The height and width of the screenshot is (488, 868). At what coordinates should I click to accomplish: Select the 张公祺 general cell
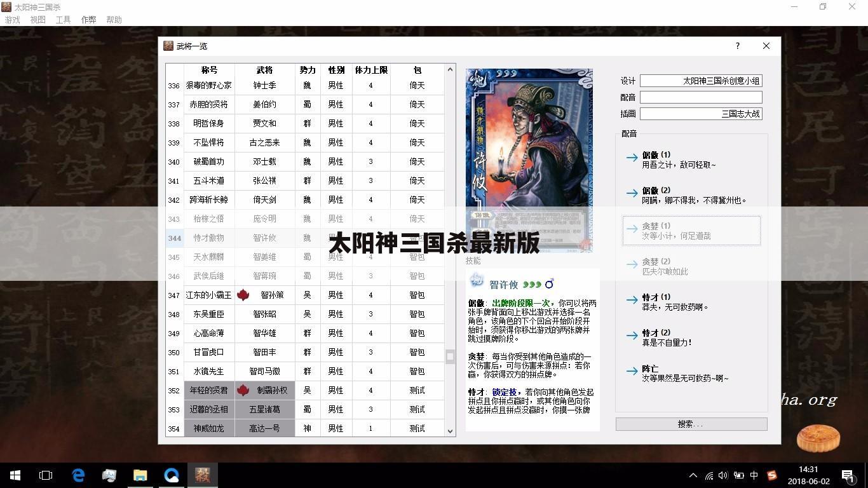click(x=264, y=180)
